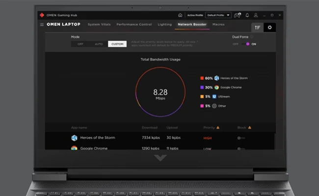
Task: Switch to the Macros tab
Action: click(218, 24)
